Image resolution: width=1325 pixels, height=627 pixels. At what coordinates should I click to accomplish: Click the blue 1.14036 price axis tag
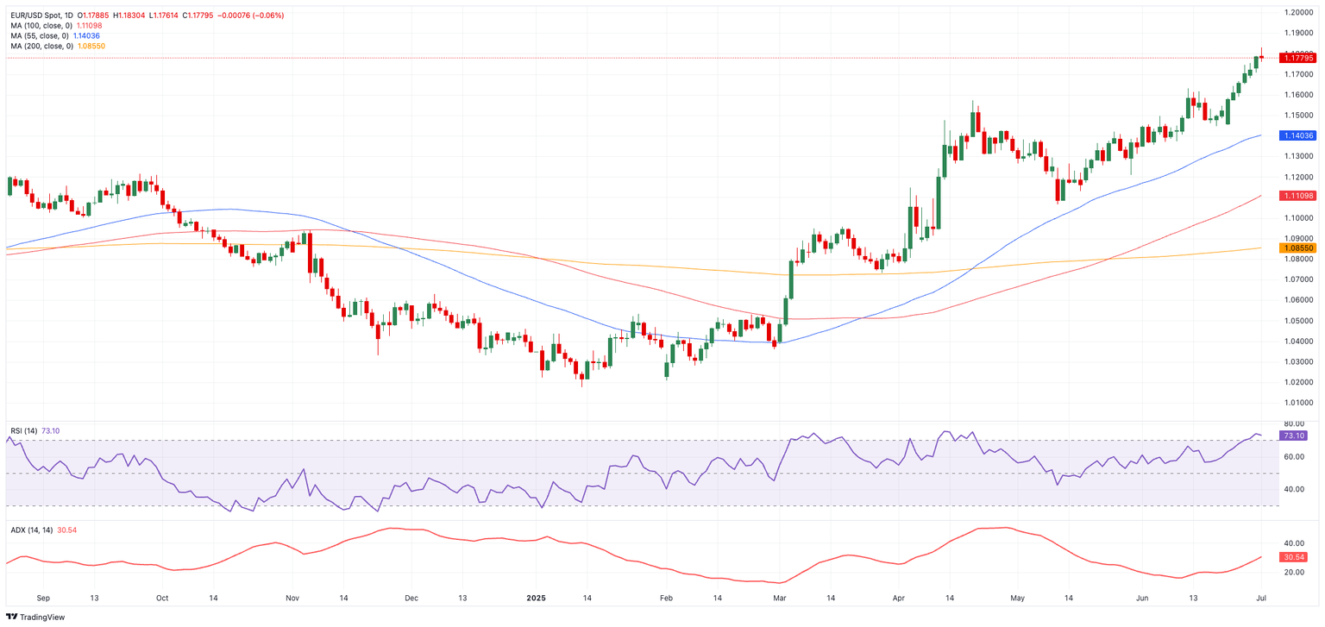tap(1297, 135)
